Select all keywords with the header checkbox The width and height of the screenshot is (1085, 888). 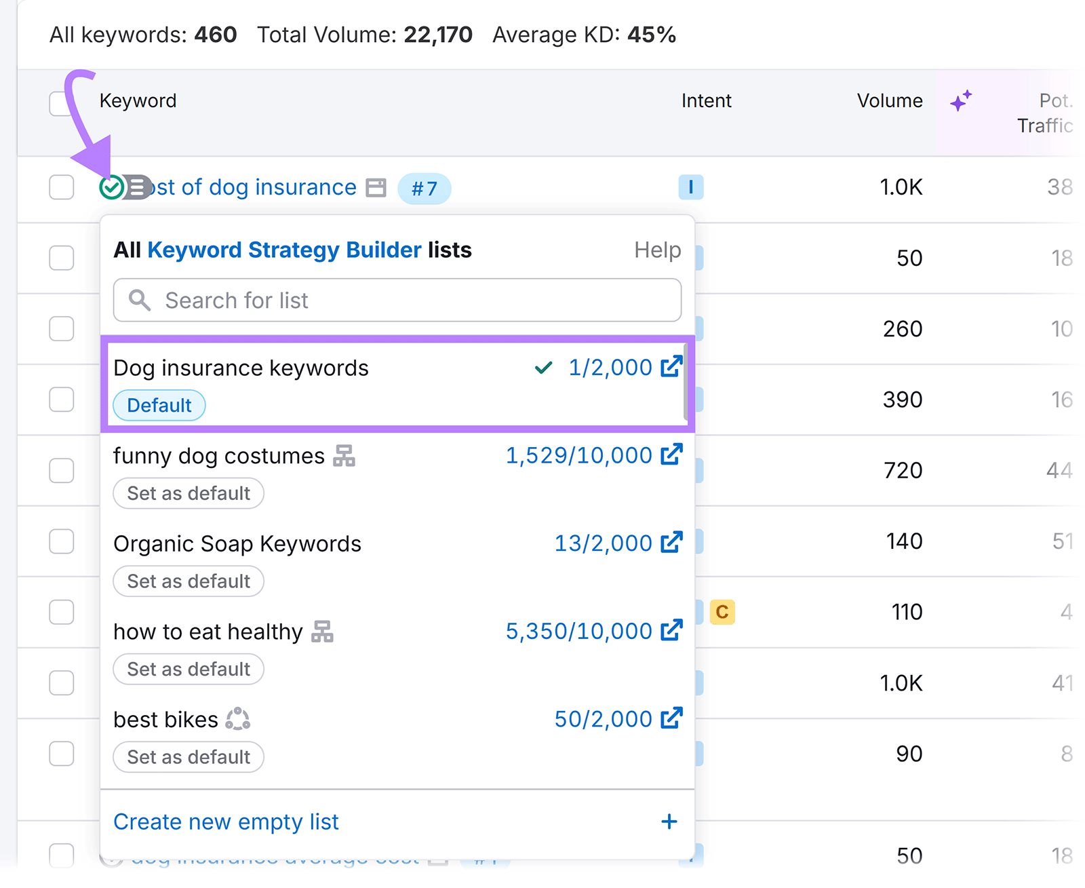60,102
